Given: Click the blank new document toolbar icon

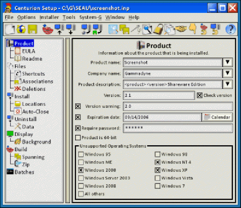Looking at the screenshot, I should tap(9, 29).
